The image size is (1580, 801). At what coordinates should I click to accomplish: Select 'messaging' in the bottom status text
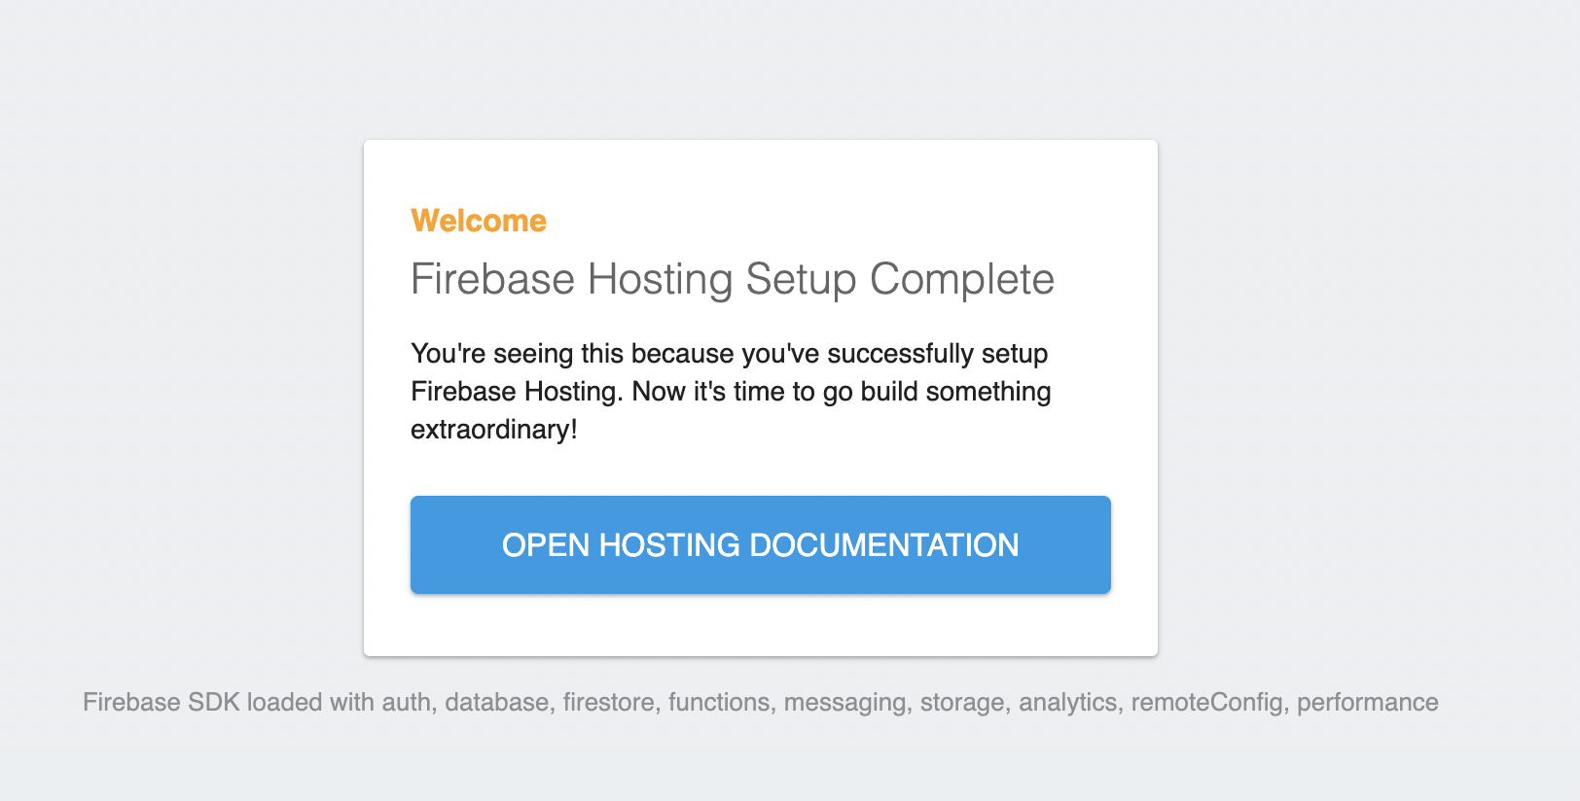coord(845,702)
